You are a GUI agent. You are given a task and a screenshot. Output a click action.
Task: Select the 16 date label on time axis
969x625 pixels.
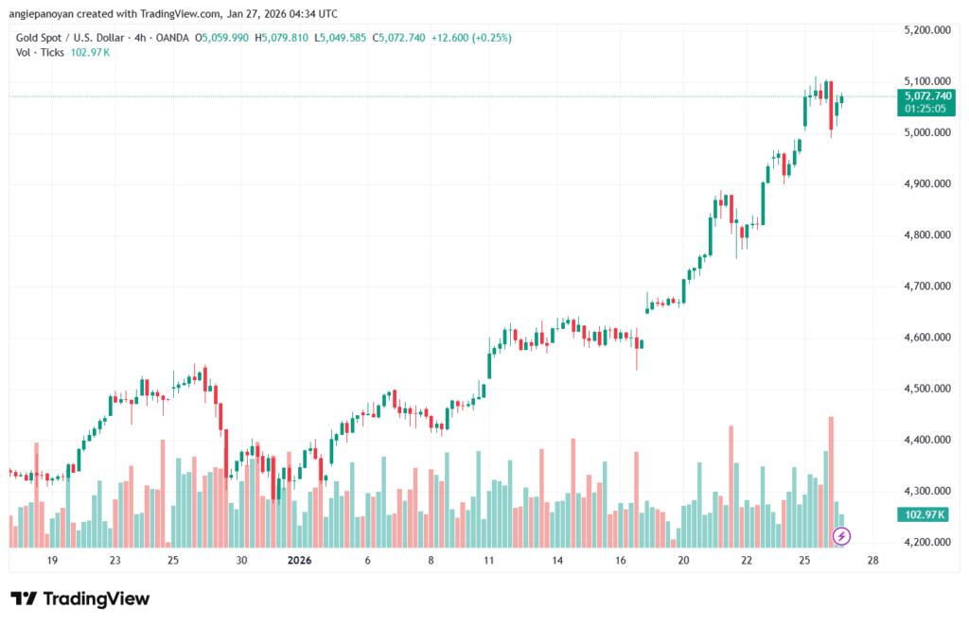click(620, 561)
